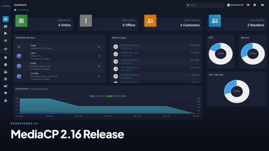Click the "2 Resellers" value
The width and height of the screenshot is (269, 151).
point(256,25)
